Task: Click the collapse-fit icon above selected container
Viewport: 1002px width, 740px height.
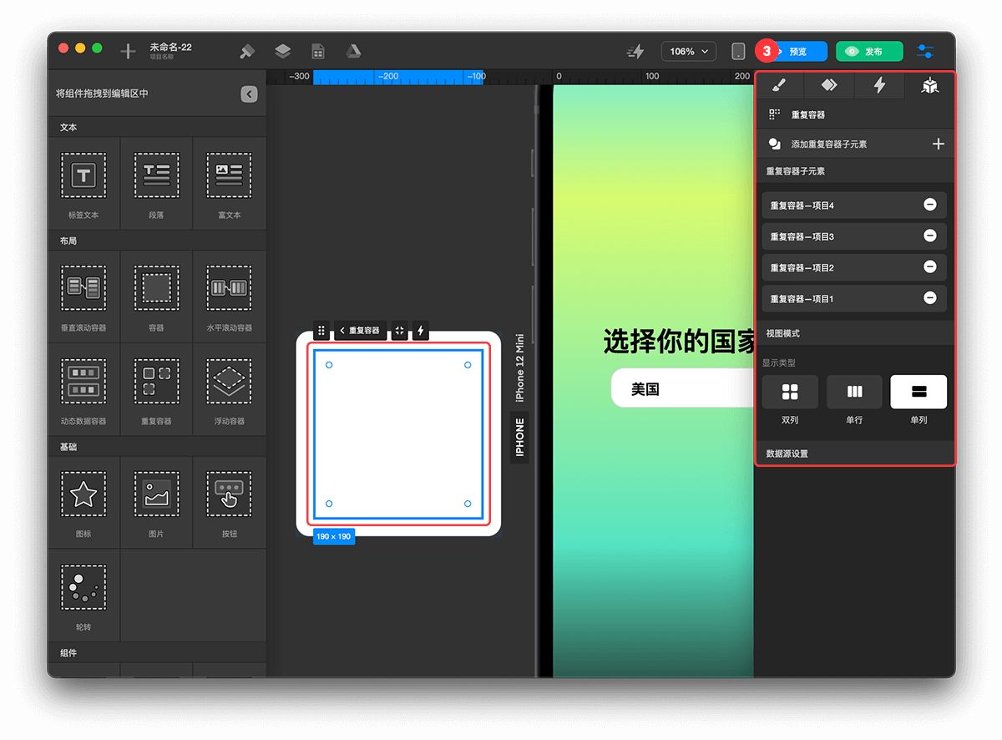Action: [x=399, y=331]
